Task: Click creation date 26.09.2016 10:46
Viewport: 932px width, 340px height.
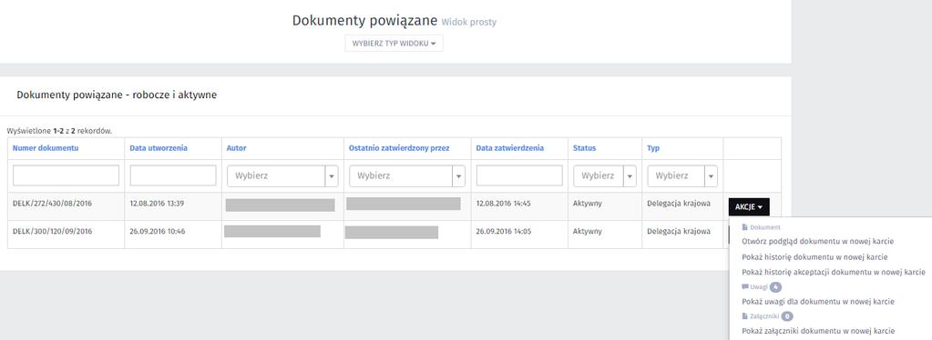Action: tap(158, 232)
